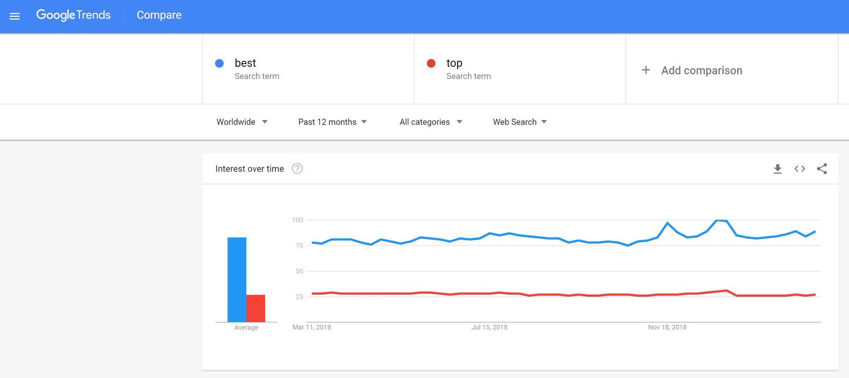The image size is (849, 378).
Task: Click the help icon next to Interest over time
Action: (x=297, y=169)
